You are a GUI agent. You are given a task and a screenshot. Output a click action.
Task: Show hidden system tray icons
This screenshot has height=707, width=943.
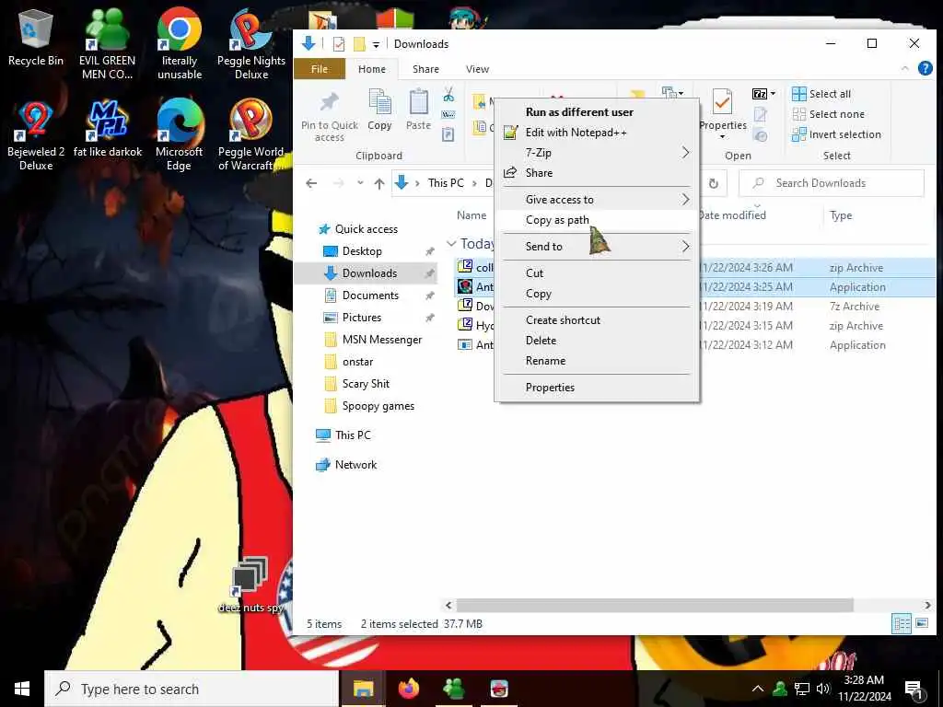tap(758, 689)
